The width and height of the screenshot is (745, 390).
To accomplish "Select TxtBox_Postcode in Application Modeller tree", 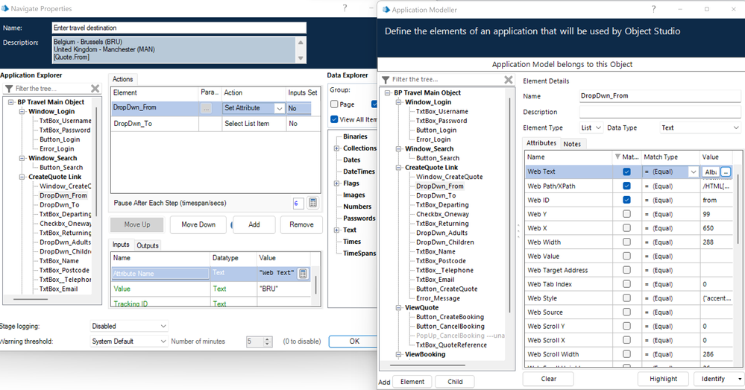I will pos(441,261).
